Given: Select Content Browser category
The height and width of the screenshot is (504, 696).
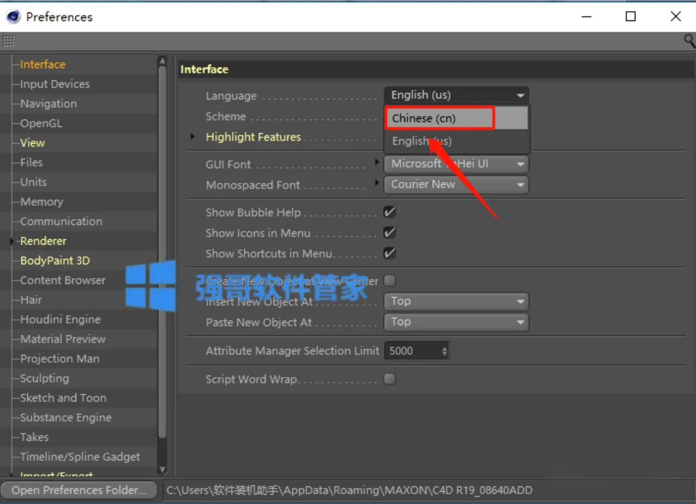Looking at the screenshot, I should point(63,280).
